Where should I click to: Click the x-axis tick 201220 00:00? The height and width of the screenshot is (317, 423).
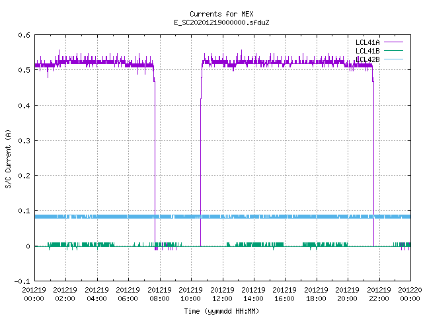pos(410,294)
